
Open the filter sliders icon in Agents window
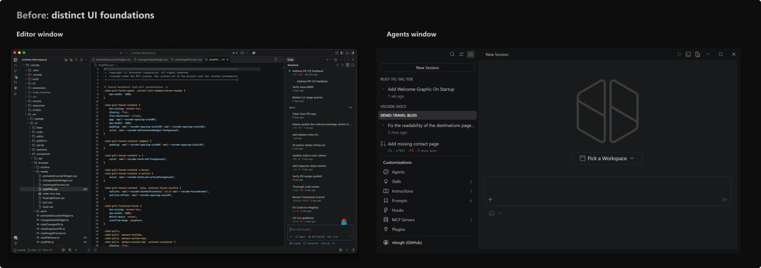461,54
